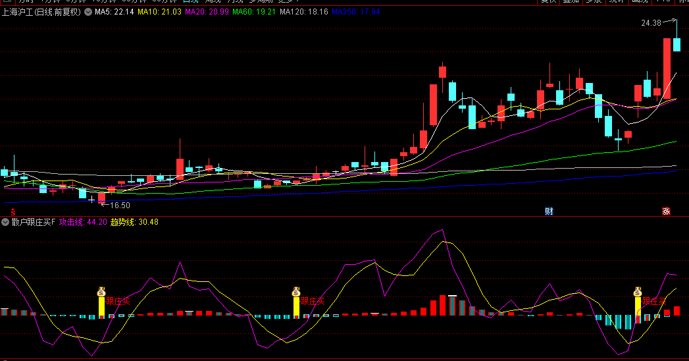689x361 pixels.
Task: Select the MA120: 18.16 label
Action: click(x=303, y=12)
